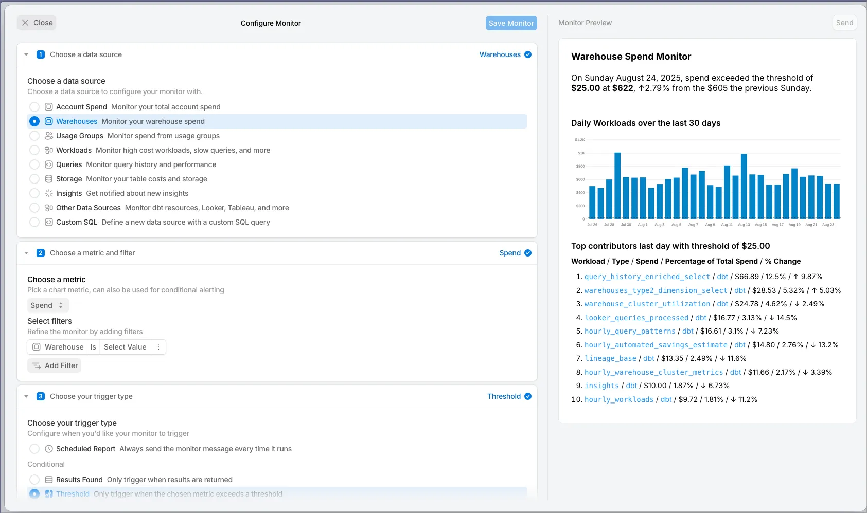Select the Custom SQL radio button
867x513 pixels.
point(34,222)
